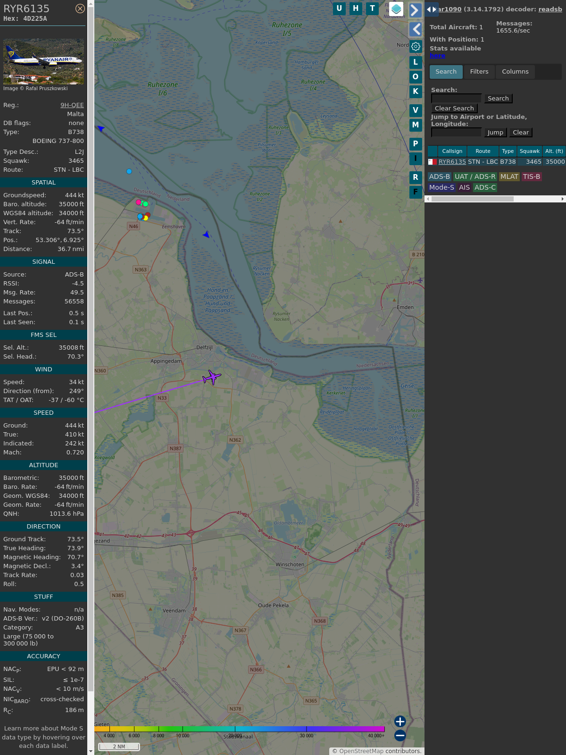Toggle the T map button
The image size is (566, 755).
[x=372, y=8]
